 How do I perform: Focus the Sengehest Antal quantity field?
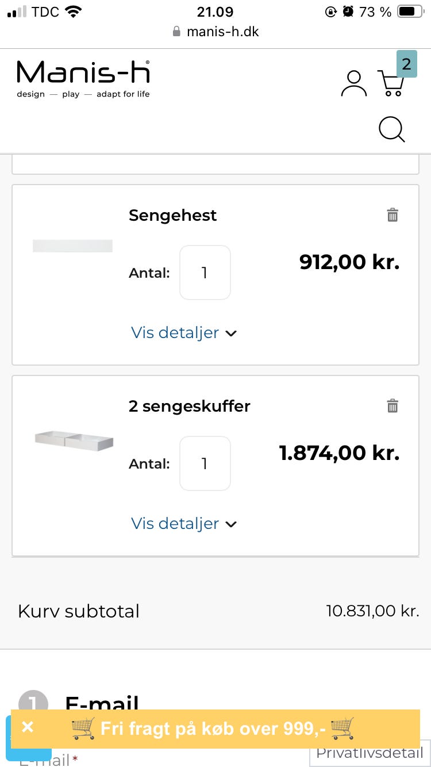(205, 273)
